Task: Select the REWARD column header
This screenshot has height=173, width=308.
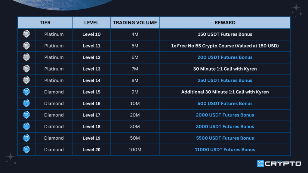Action: [225, 23]
